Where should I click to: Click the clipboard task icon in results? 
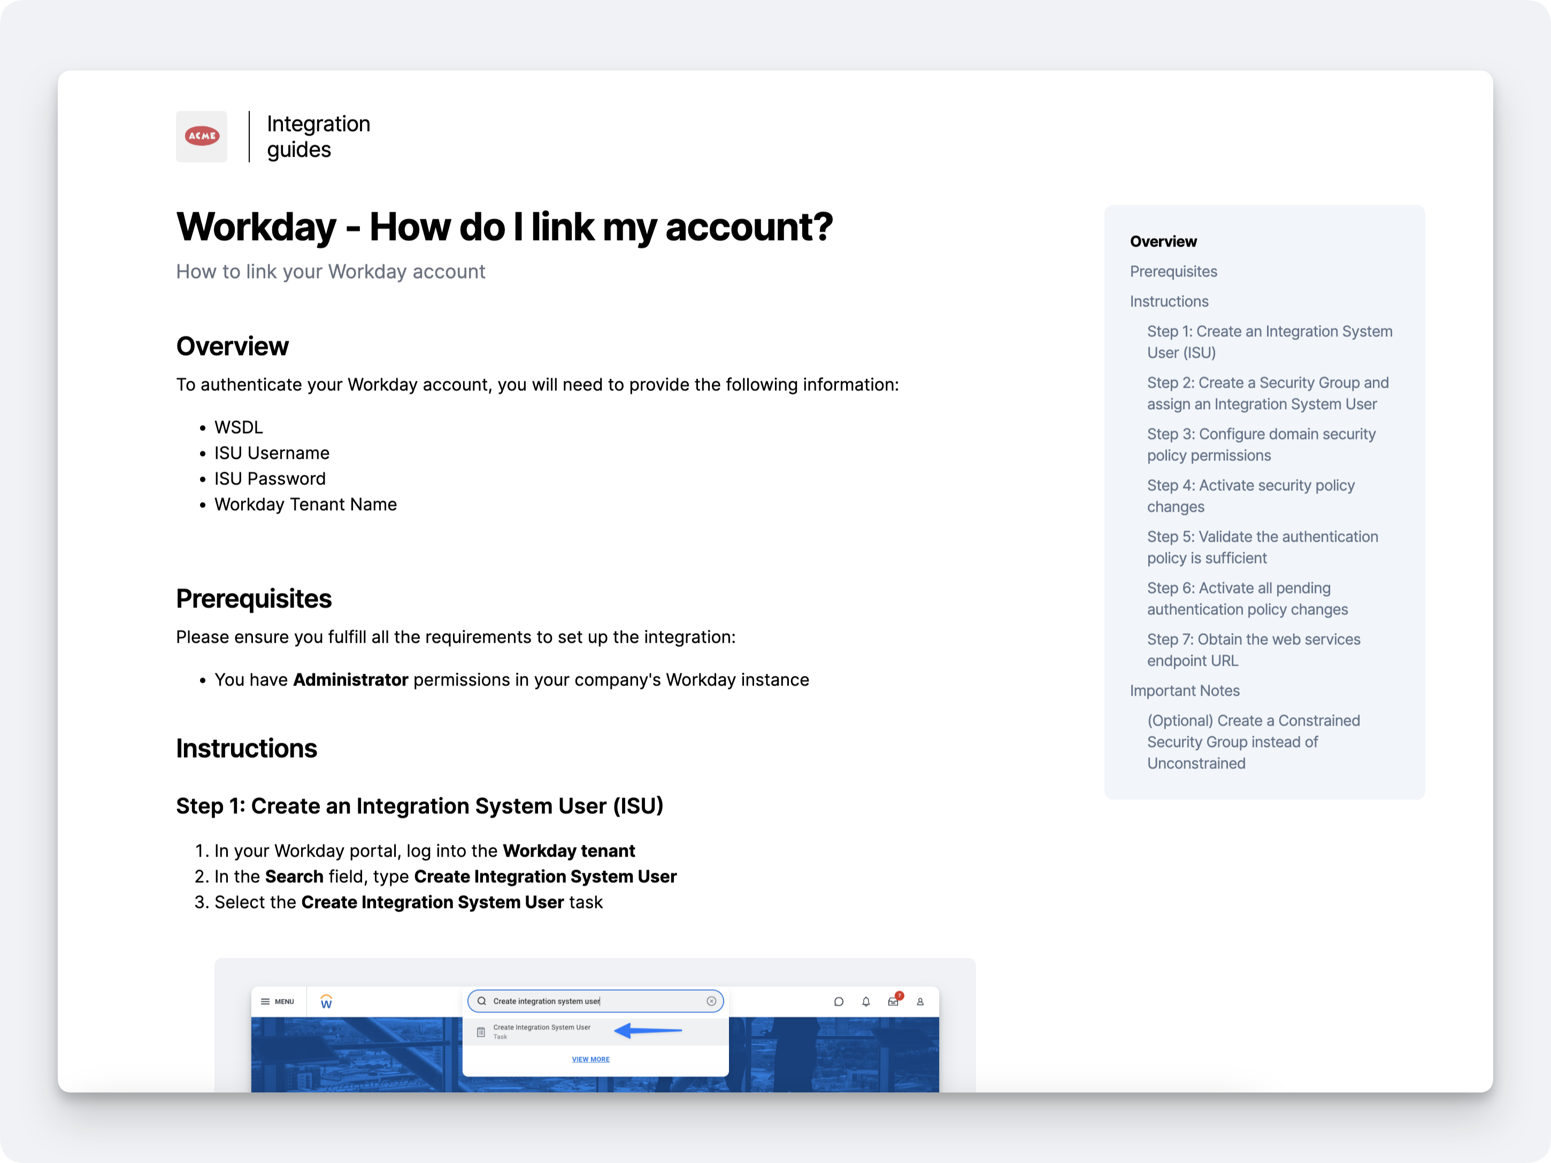[481, 1032]
